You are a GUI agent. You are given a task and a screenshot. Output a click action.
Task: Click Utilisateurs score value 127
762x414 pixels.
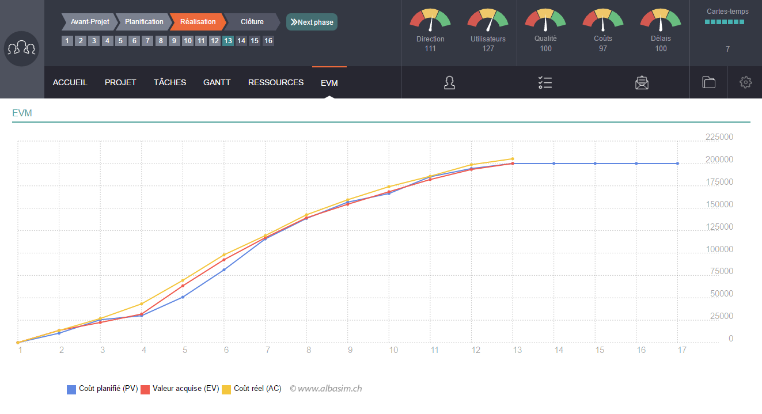(488, 48)
